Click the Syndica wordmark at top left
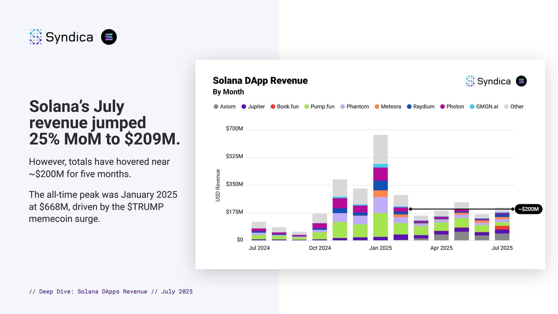Viewport: 558px width, 314px height. click(x=69, y=37)
